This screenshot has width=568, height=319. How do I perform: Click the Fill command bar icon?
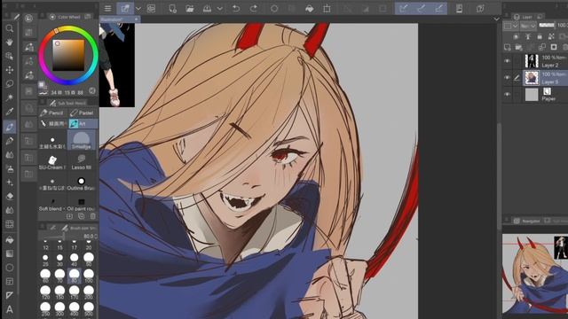click(x=310, y=9)
